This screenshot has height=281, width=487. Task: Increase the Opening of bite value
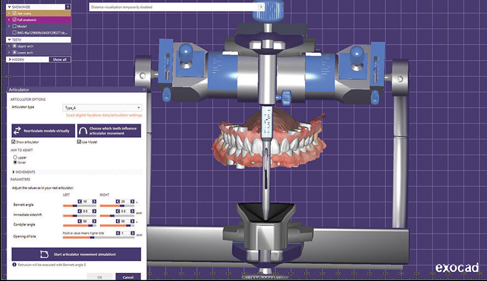[132, 233]
